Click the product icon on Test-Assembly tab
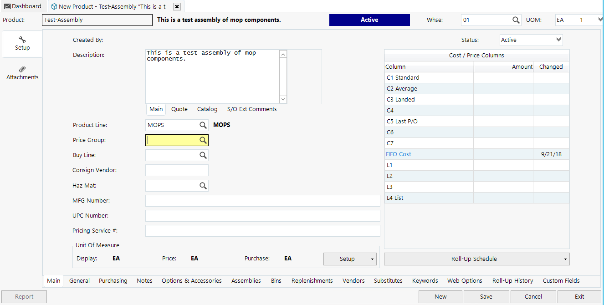 click(53, 6)
